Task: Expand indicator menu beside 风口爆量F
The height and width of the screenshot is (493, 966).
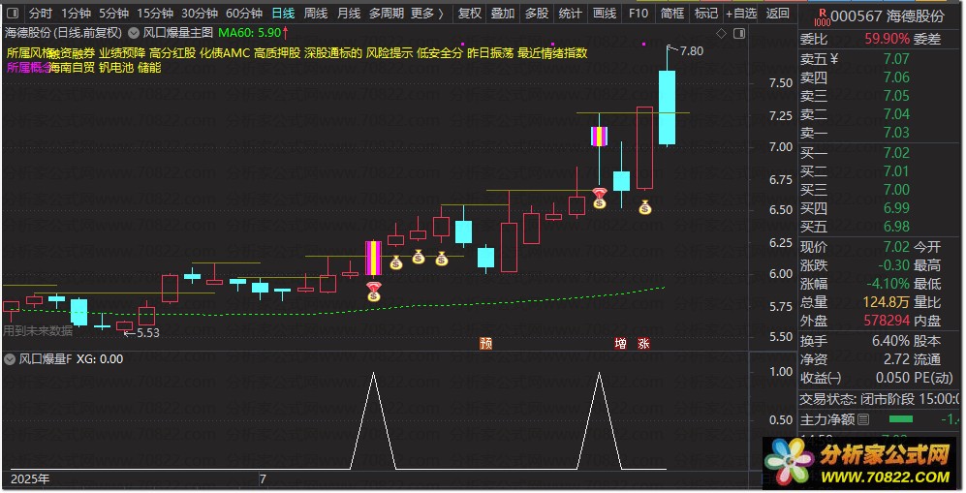Action: pos(10,358)
